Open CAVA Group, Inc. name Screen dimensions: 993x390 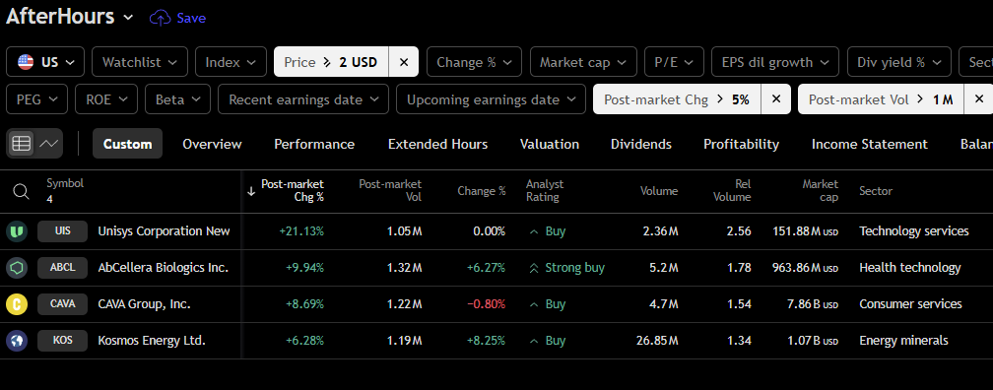(144, 304)
